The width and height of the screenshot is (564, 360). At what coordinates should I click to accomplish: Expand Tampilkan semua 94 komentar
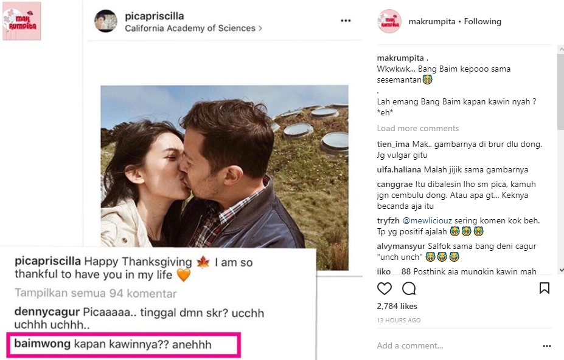click(x=96, y=294)
